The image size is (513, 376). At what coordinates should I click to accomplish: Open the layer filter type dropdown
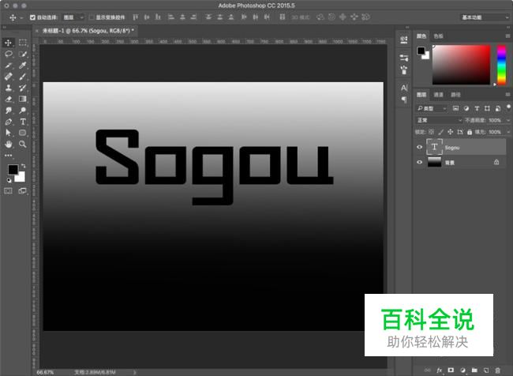[x=432, y=108]
